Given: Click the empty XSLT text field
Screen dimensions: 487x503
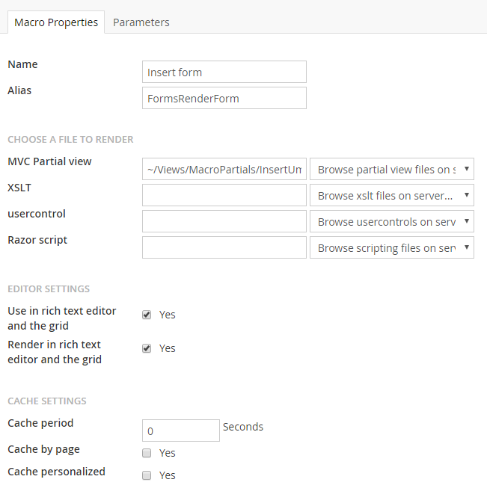Looking at the screenshot, I should click(224, 196).
